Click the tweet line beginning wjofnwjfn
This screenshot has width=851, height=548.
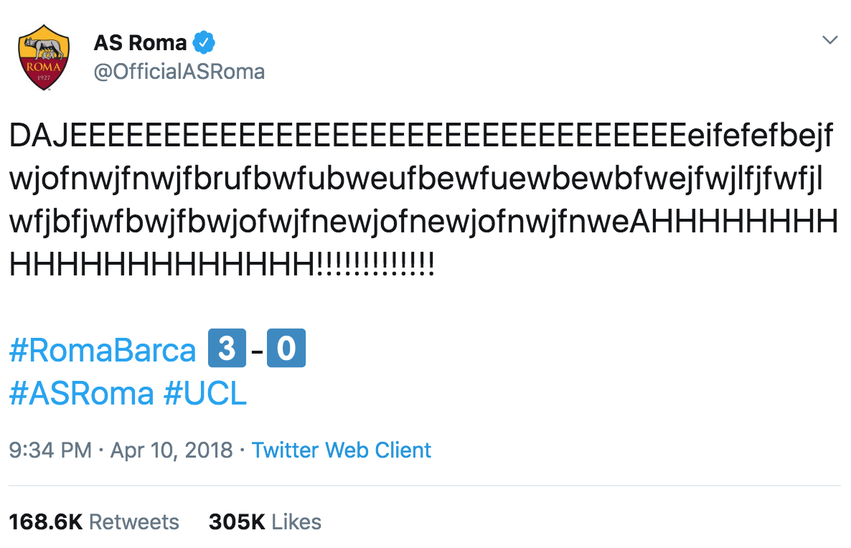coord(416,179)
